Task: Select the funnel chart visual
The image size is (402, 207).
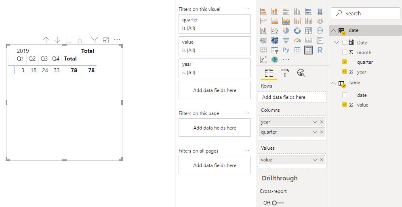Action: pyautogui.click(x=286, y=40)
